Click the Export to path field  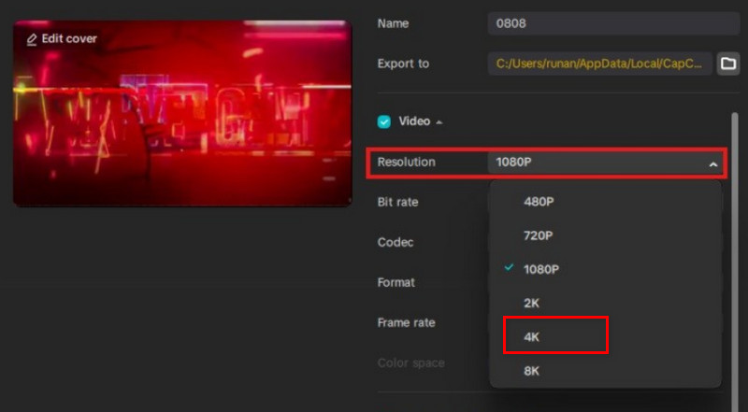(598, 64)
